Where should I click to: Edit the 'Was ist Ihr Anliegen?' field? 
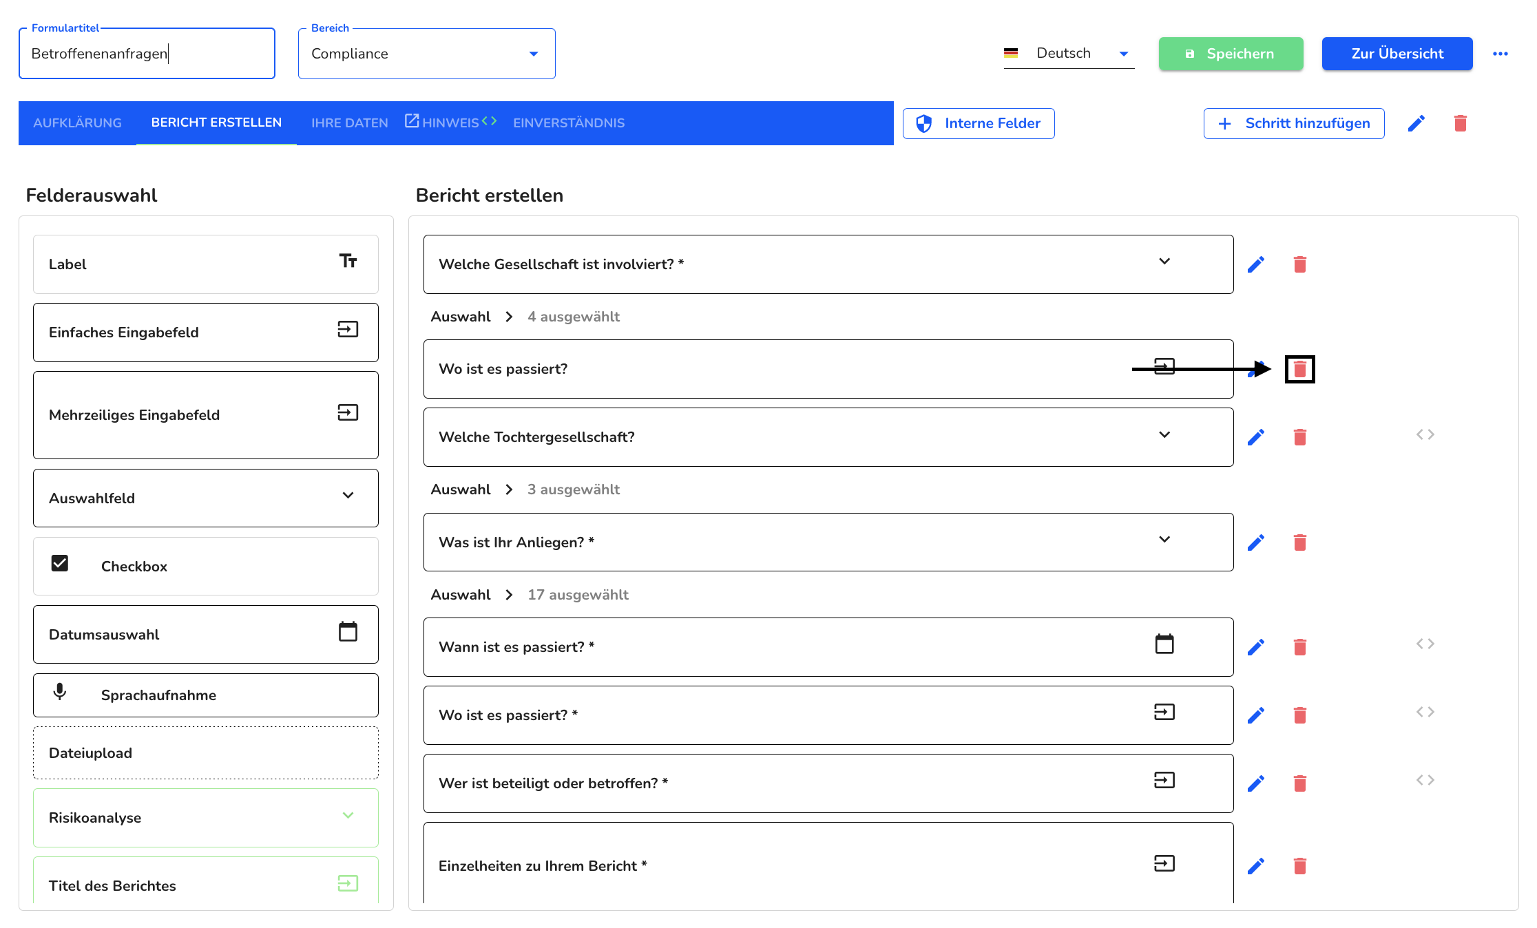[1255, 542]
